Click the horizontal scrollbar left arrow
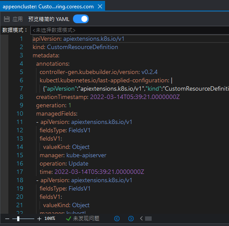The image size is (229, 226). pos(141,219)
